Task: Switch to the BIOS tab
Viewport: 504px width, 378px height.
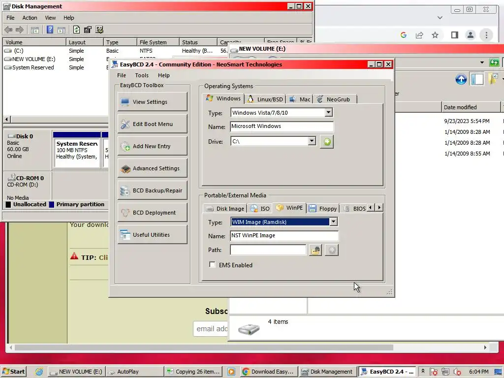Action: click(x=354, y=209)
